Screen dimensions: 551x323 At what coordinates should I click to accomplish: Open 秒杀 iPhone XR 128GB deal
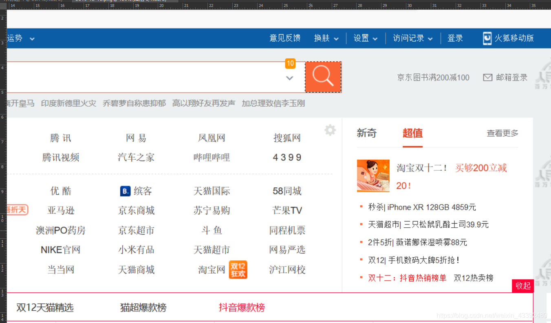click(422, 207)
